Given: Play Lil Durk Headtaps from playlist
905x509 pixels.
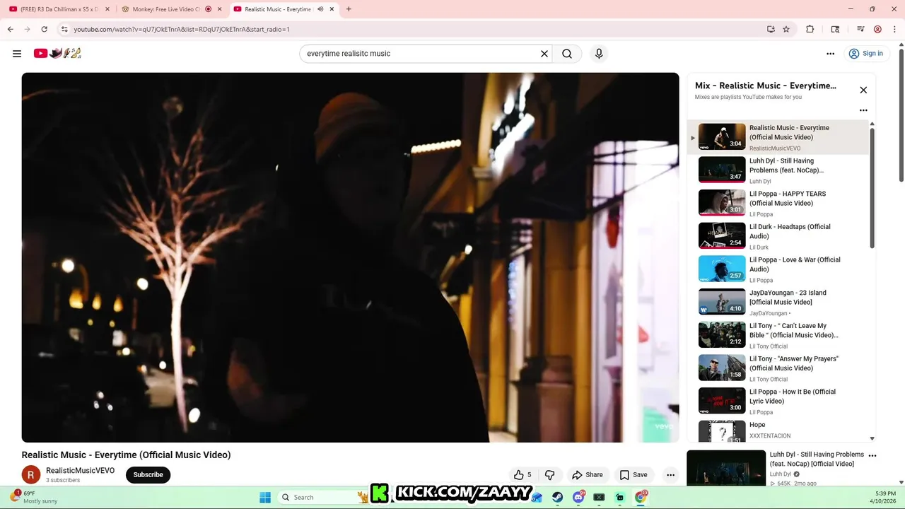Looking at the screenshot, I should pyautogui.click(x=778, y=236).
